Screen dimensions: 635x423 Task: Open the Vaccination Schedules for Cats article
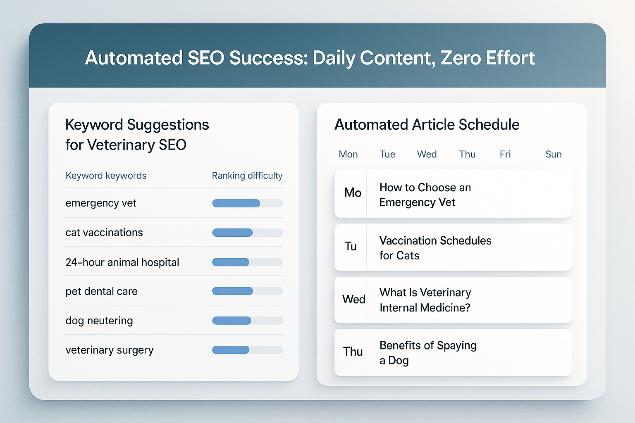pyautogui.click(x=453, y=247)
